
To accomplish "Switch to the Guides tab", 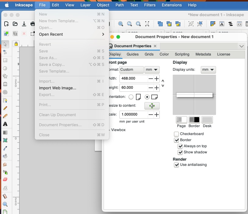I will click(133, 54).
